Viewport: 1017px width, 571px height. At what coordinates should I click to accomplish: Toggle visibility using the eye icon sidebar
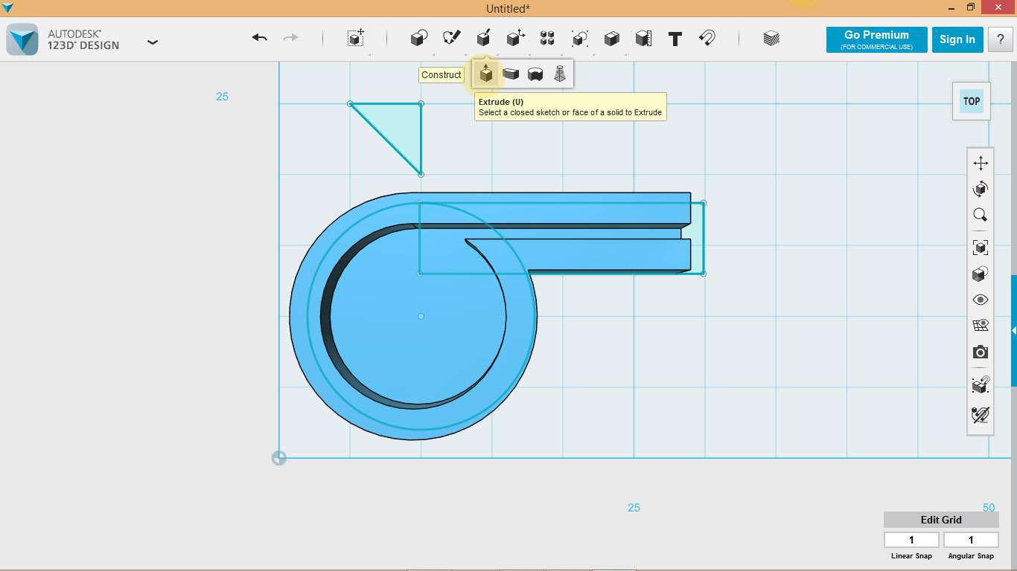[980, 299]
